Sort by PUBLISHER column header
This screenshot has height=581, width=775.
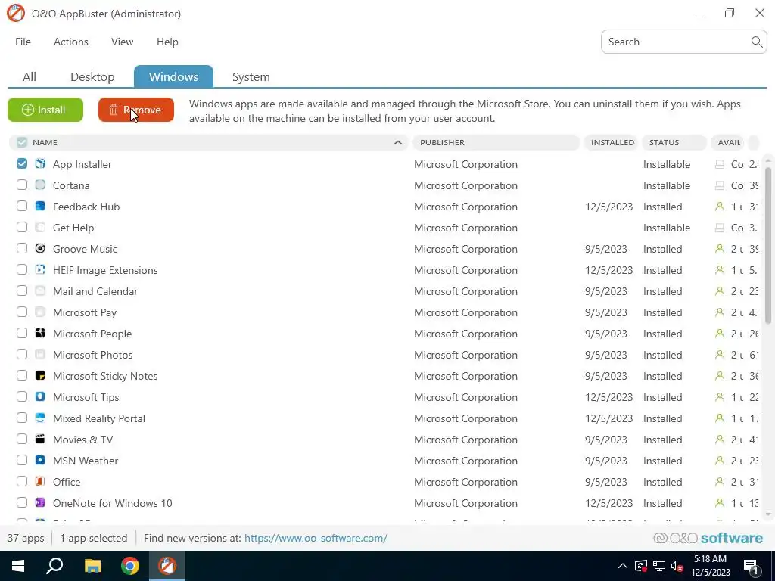click(496, 142)
